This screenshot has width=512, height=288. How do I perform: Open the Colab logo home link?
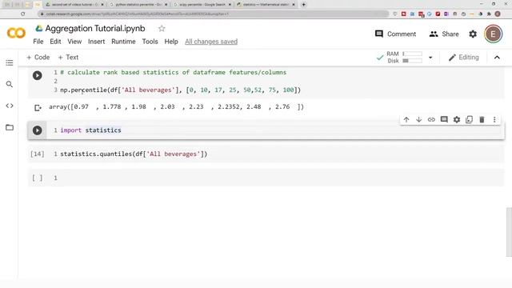(16, 33)
